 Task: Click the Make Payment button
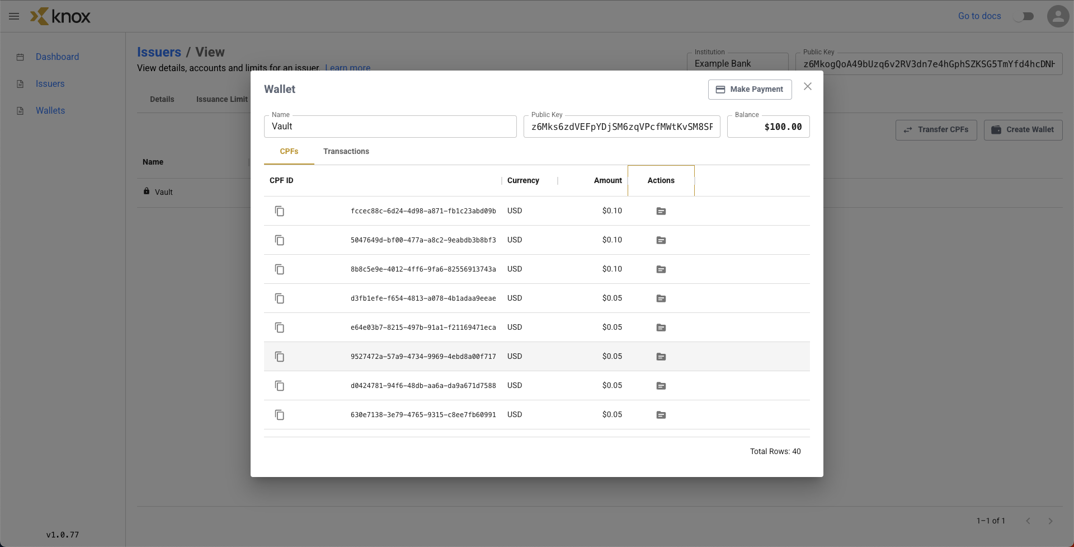coord(750,90)
